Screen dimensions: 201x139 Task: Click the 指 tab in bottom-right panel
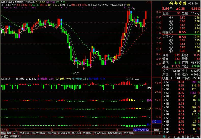coord(188,137)
